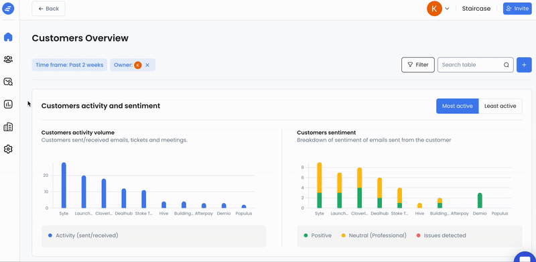Open the Staircase logo home
This screenshot has width=536, height=262.
pos(8,8)
